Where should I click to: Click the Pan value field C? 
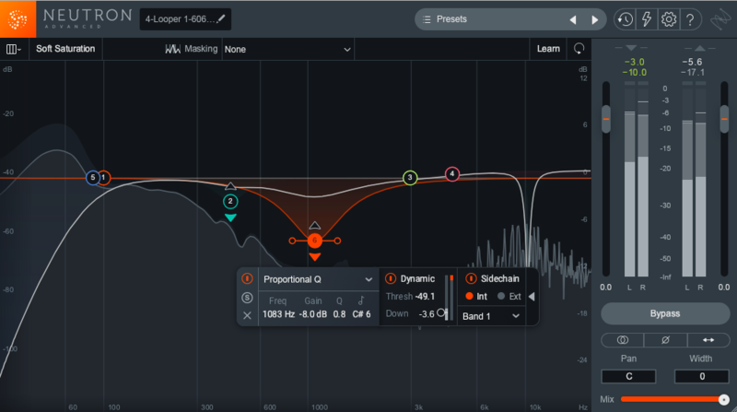[x=628, y=376]
